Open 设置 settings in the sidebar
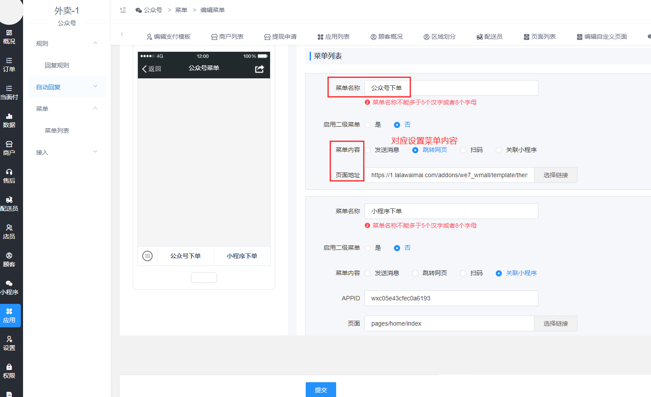The height and width of the screenshot is (397, 651). [9, 343]
